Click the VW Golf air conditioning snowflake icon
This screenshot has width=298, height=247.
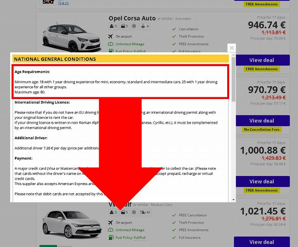pos(134,212)
